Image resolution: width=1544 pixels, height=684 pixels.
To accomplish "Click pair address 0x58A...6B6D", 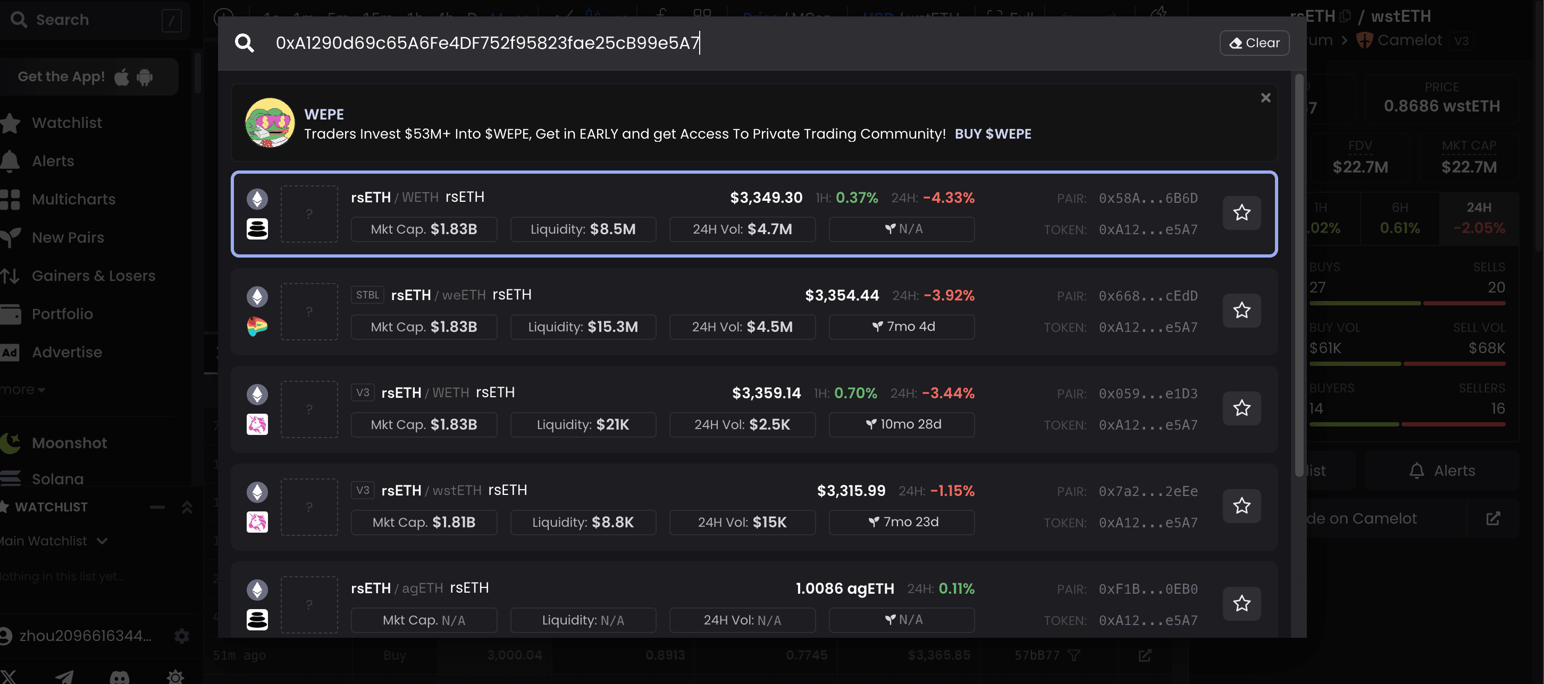I will [1148, 198].
